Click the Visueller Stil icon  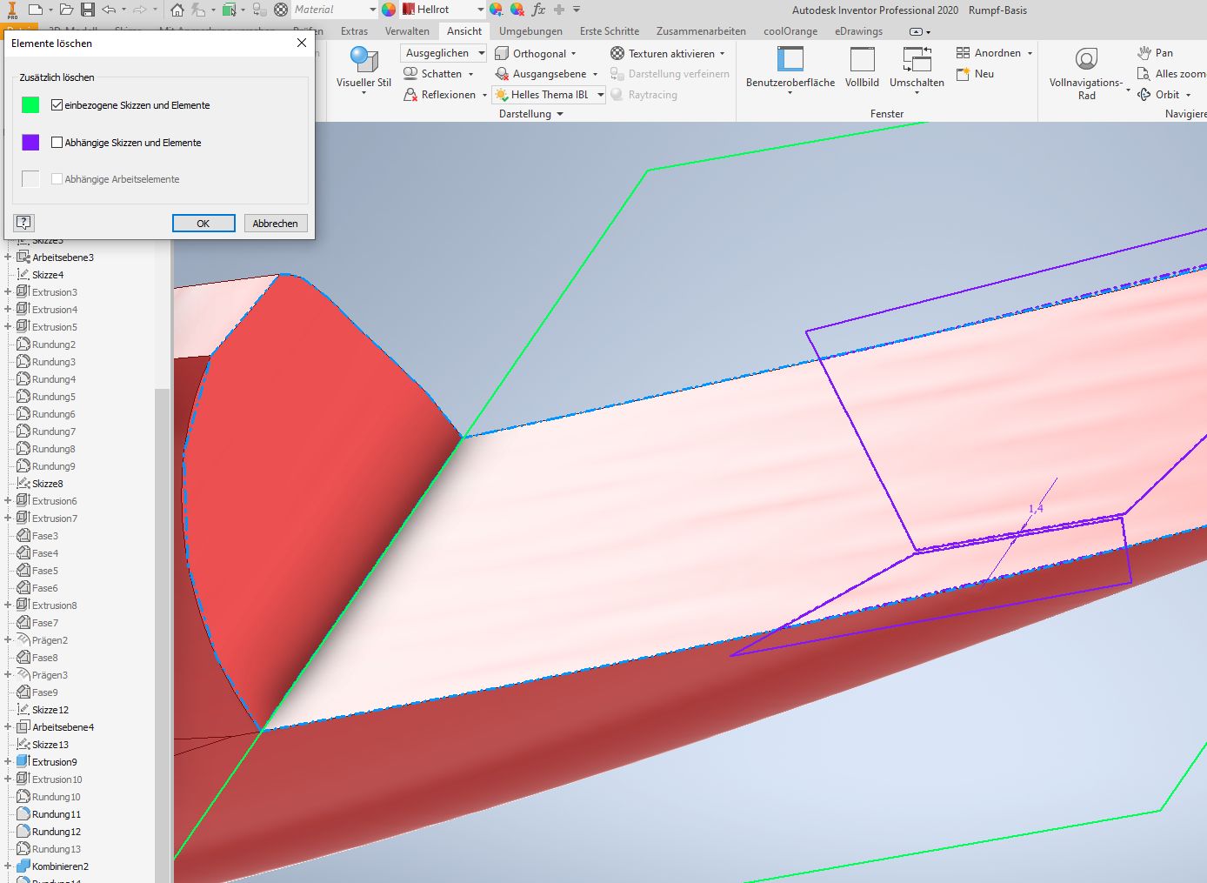(x=363, y=60)
